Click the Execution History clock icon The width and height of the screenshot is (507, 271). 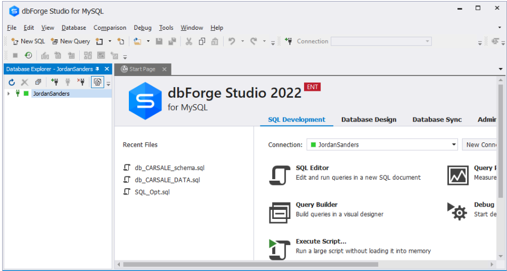click(x=28, y=55)
